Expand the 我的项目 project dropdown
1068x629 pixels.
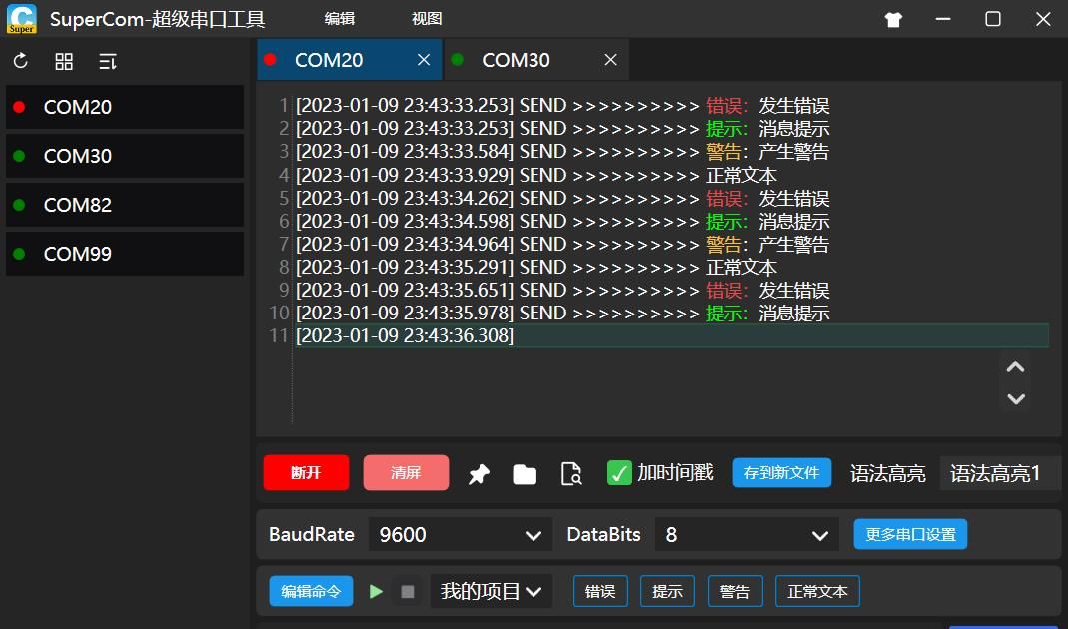[x=491, y=591]
